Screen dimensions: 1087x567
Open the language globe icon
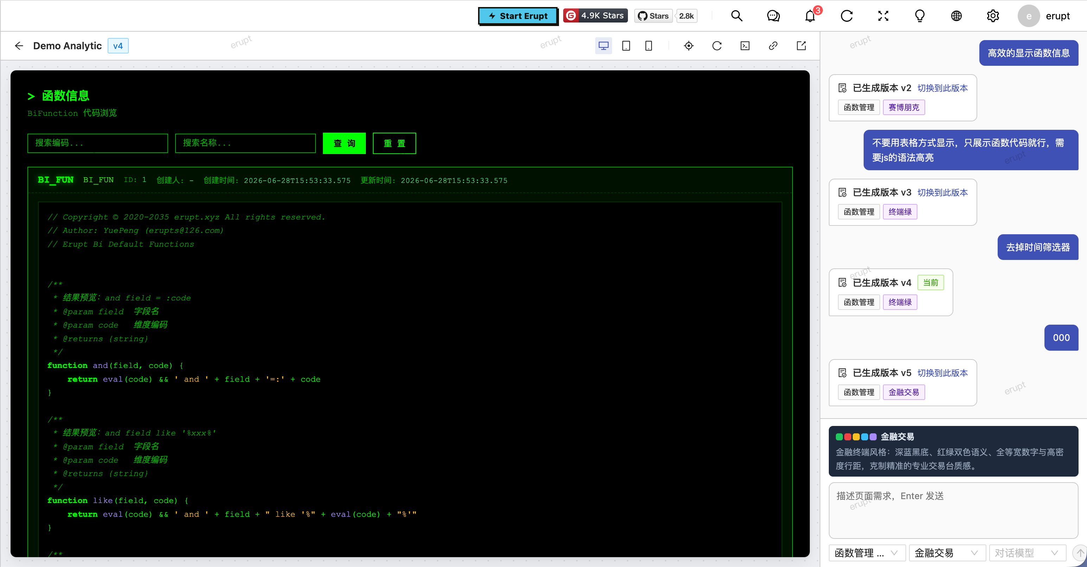click(x=956, y=16)
